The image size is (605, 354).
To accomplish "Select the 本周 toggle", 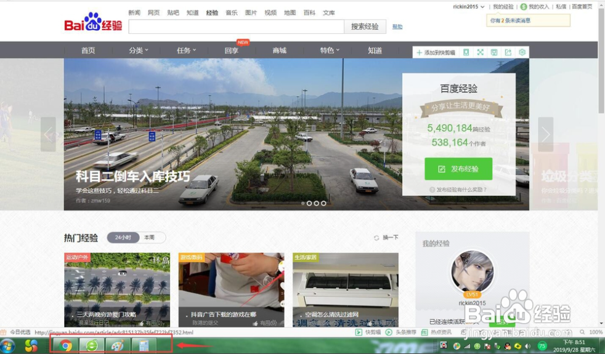I will [x=149, y=238].
